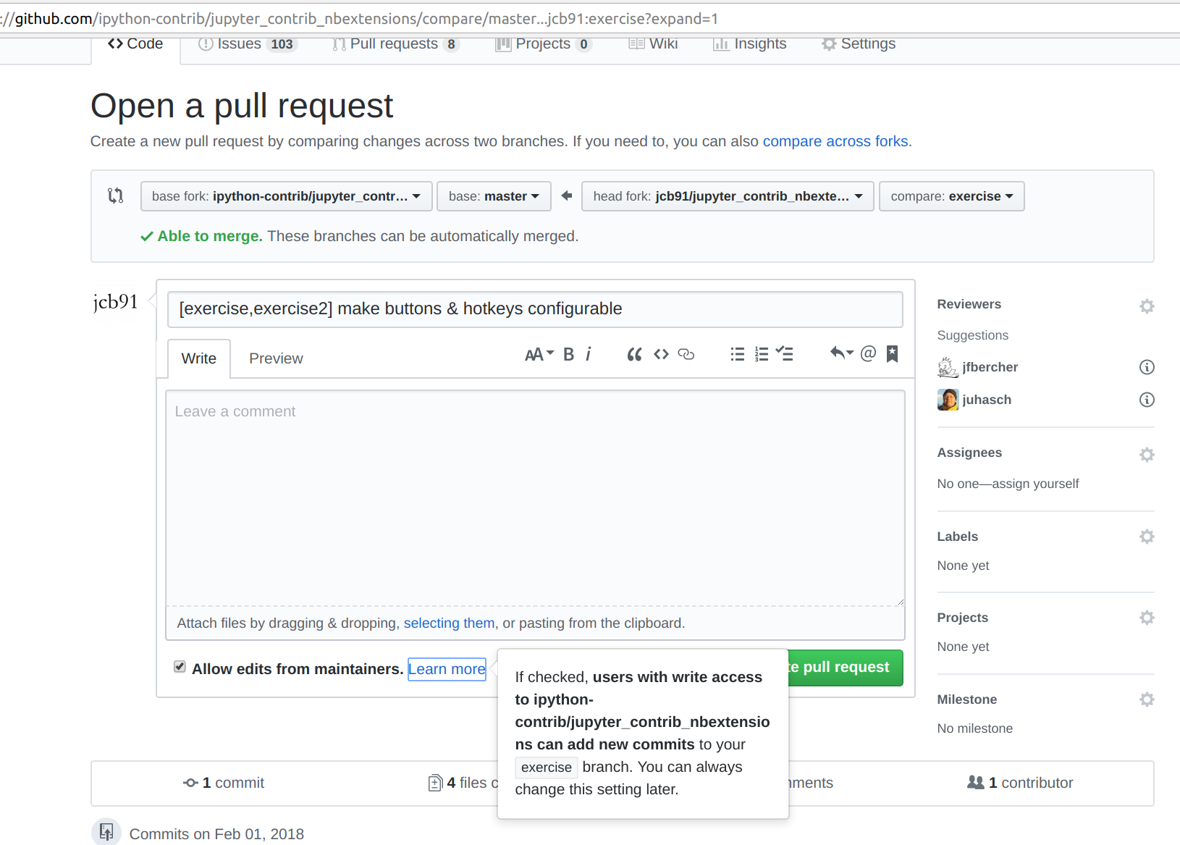Switch to the Preview tab
The height and width of the screenshot is (845, 1180).
[x=276, y=358]
